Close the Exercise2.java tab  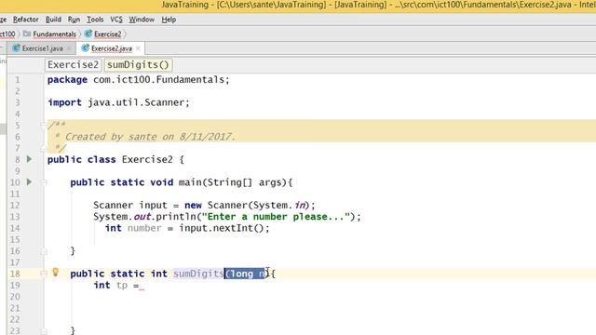138,48
